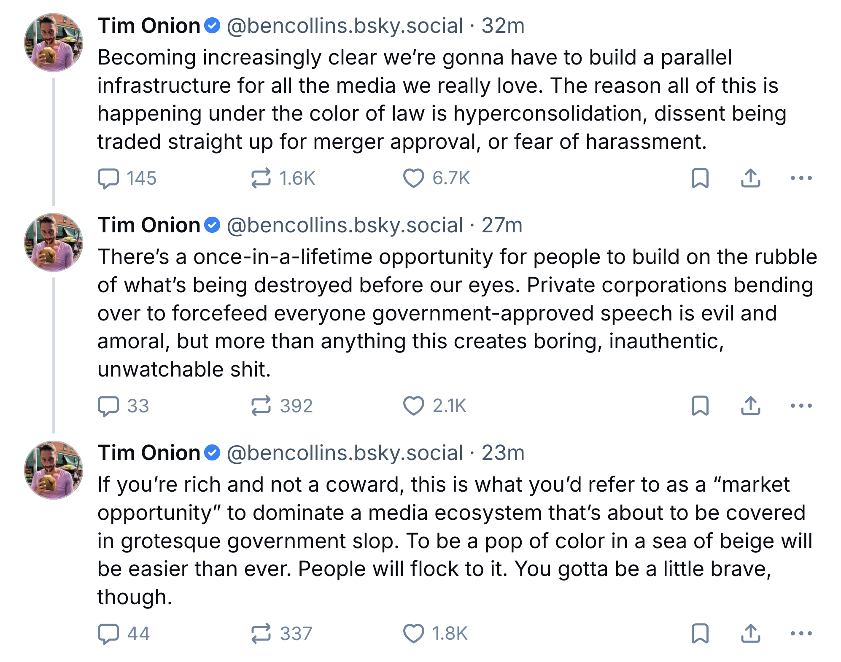The width and height of the screenshot is (841, 662).
Task: Bookmark the 27m post about once-in-a-lifetime opportunity
Action: tap(700, 406)
